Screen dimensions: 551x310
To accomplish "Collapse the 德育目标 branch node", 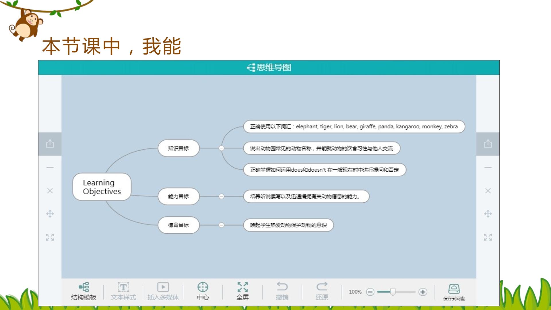I will click(x=221, y=225).
